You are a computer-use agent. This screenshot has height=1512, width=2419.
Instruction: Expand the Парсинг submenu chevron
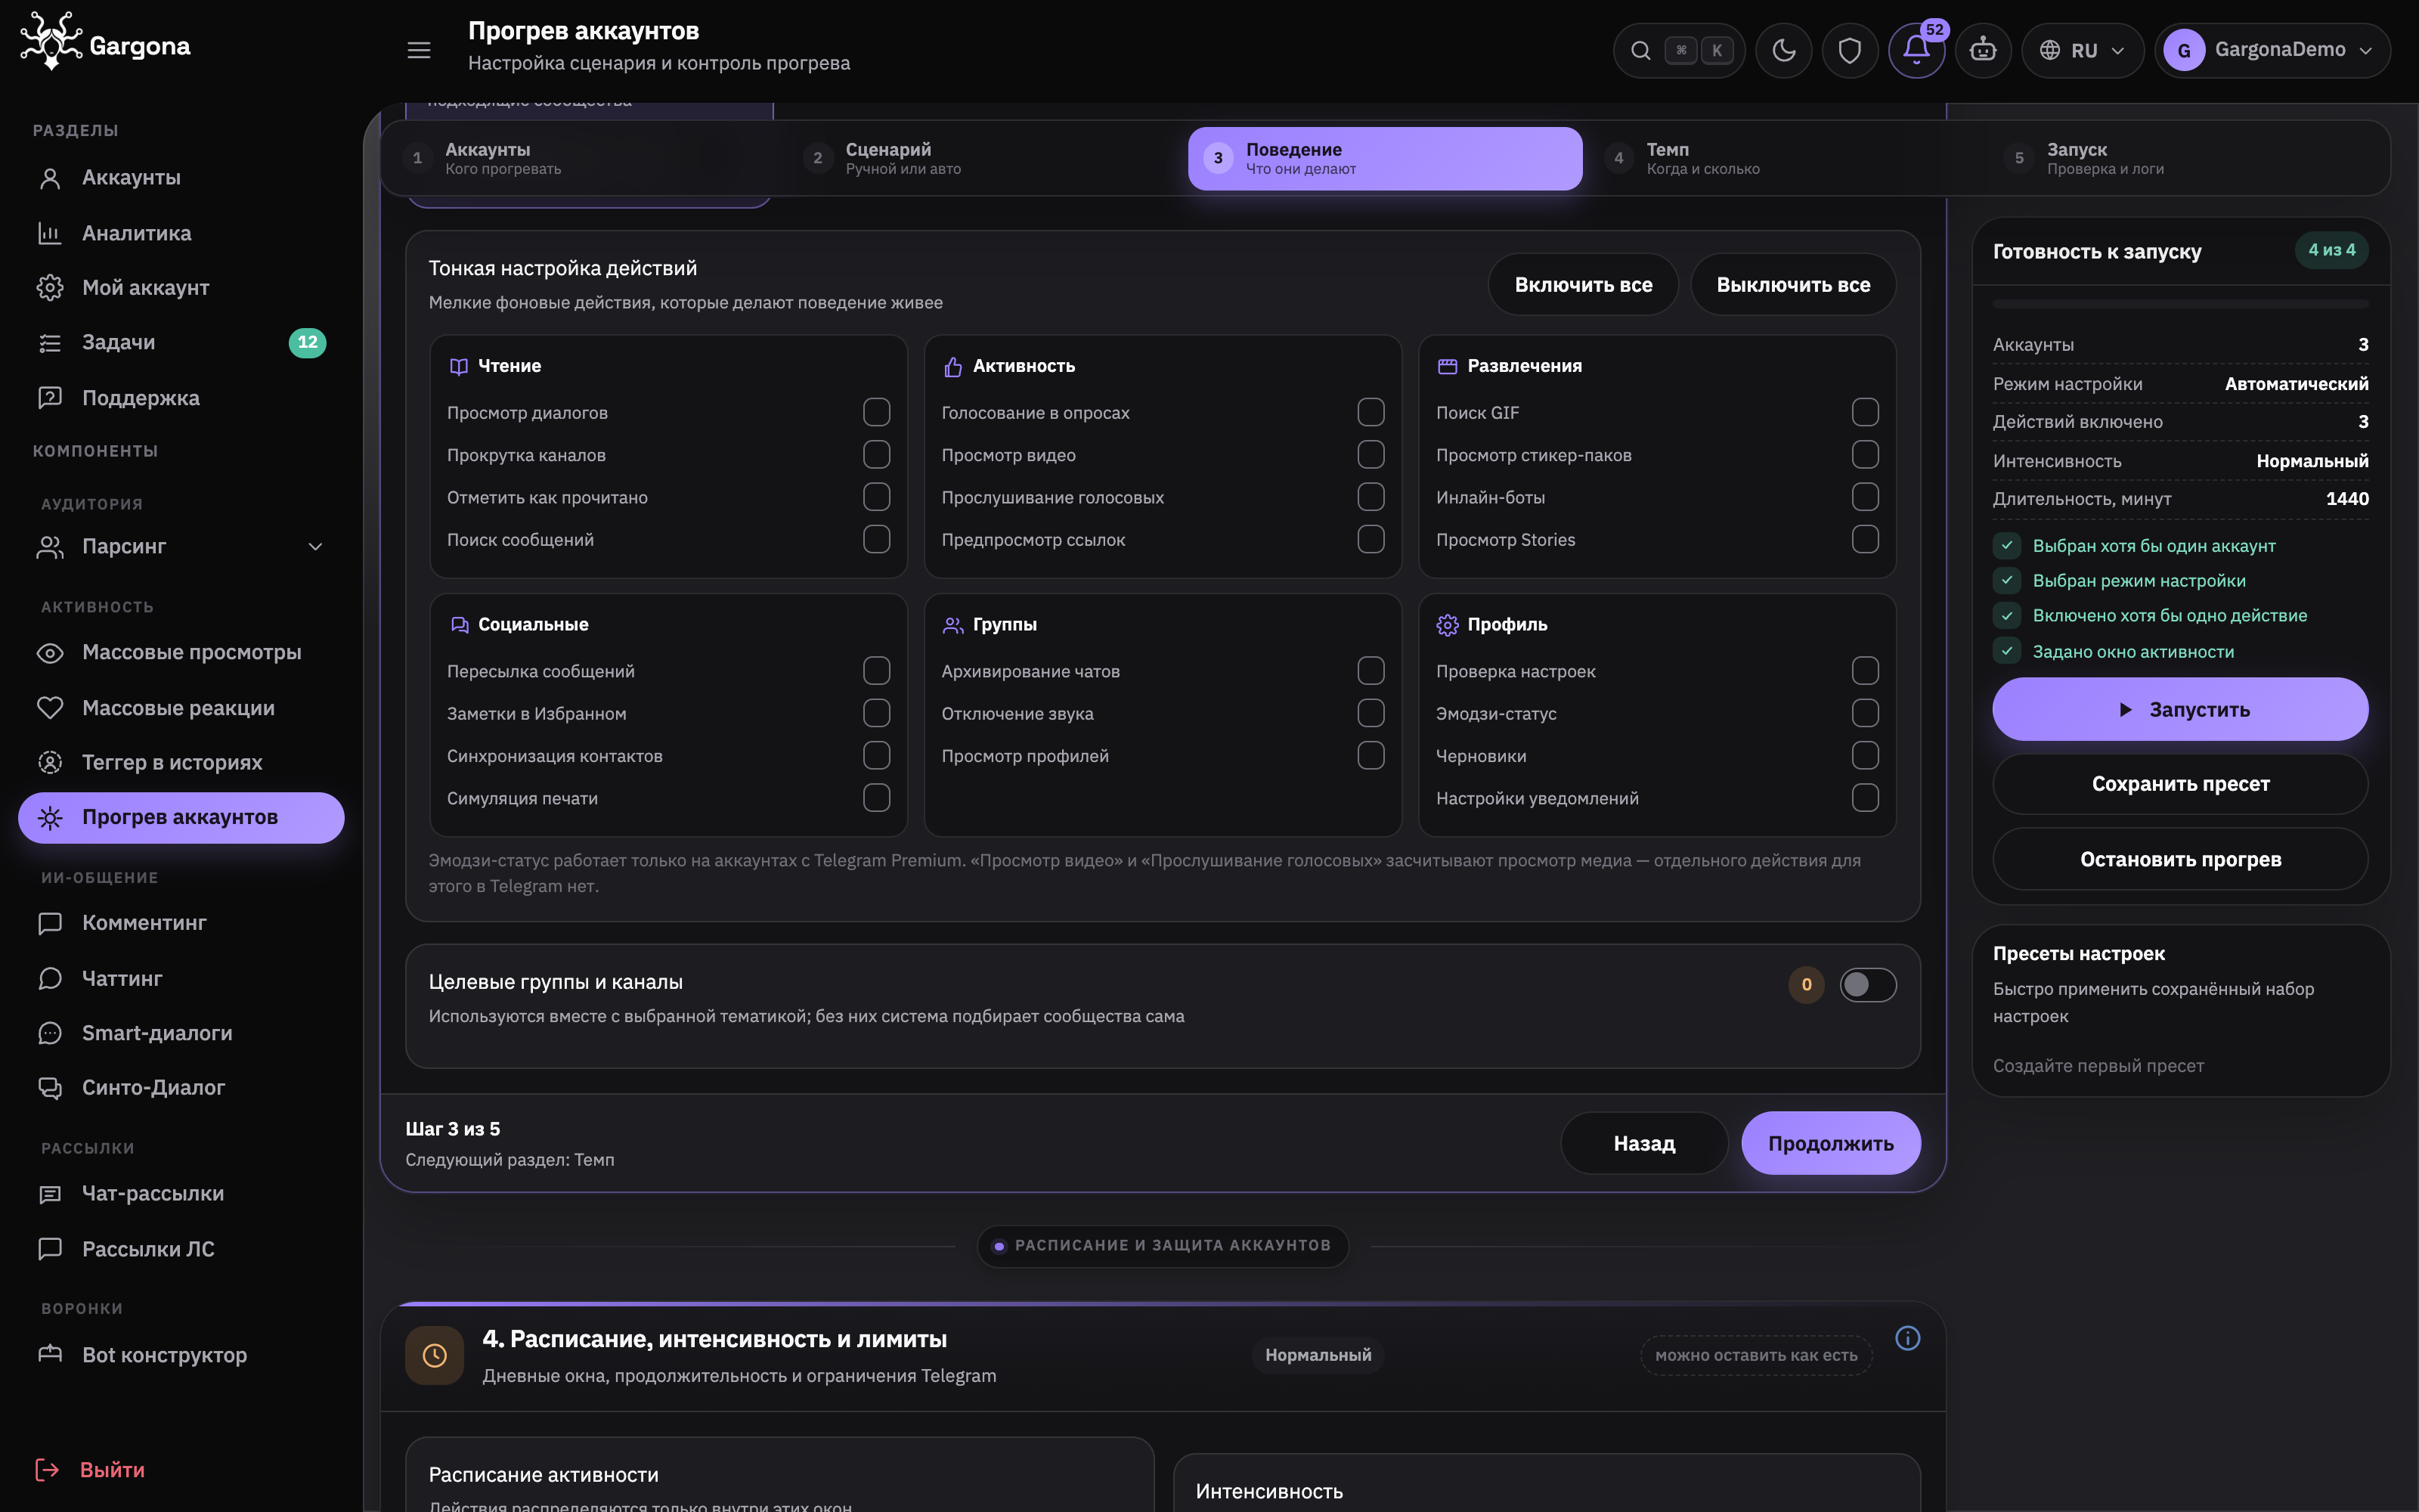315,547
